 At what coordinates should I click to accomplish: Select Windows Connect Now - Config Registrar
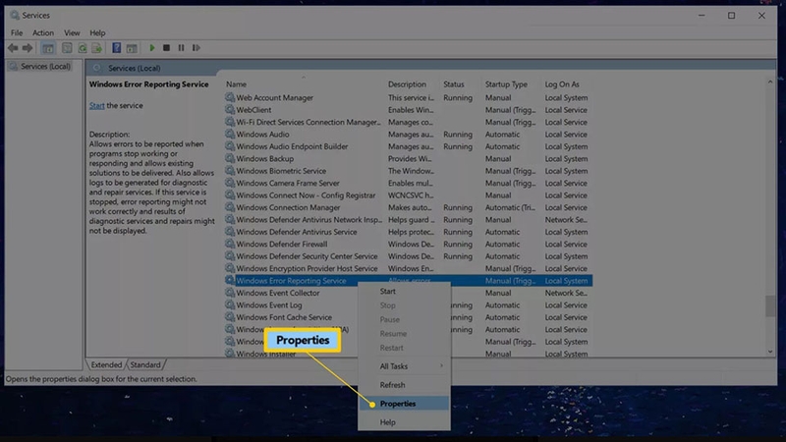(408, 194)
